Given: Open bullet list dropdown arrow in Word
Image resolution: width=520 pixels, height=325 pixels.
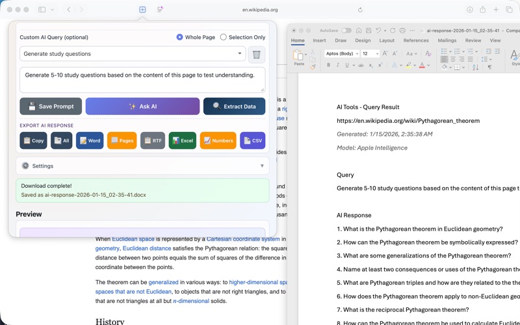Looking at the screenshot, I should 450,52.
